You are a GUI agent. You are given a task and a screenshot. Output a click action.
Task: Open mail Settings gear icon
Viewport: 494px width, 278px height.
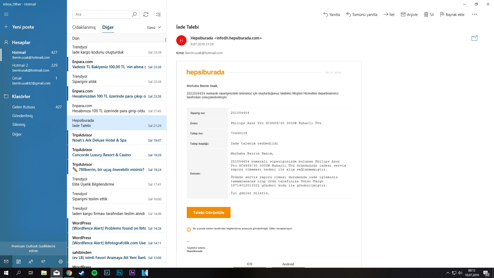coord(61,262)
